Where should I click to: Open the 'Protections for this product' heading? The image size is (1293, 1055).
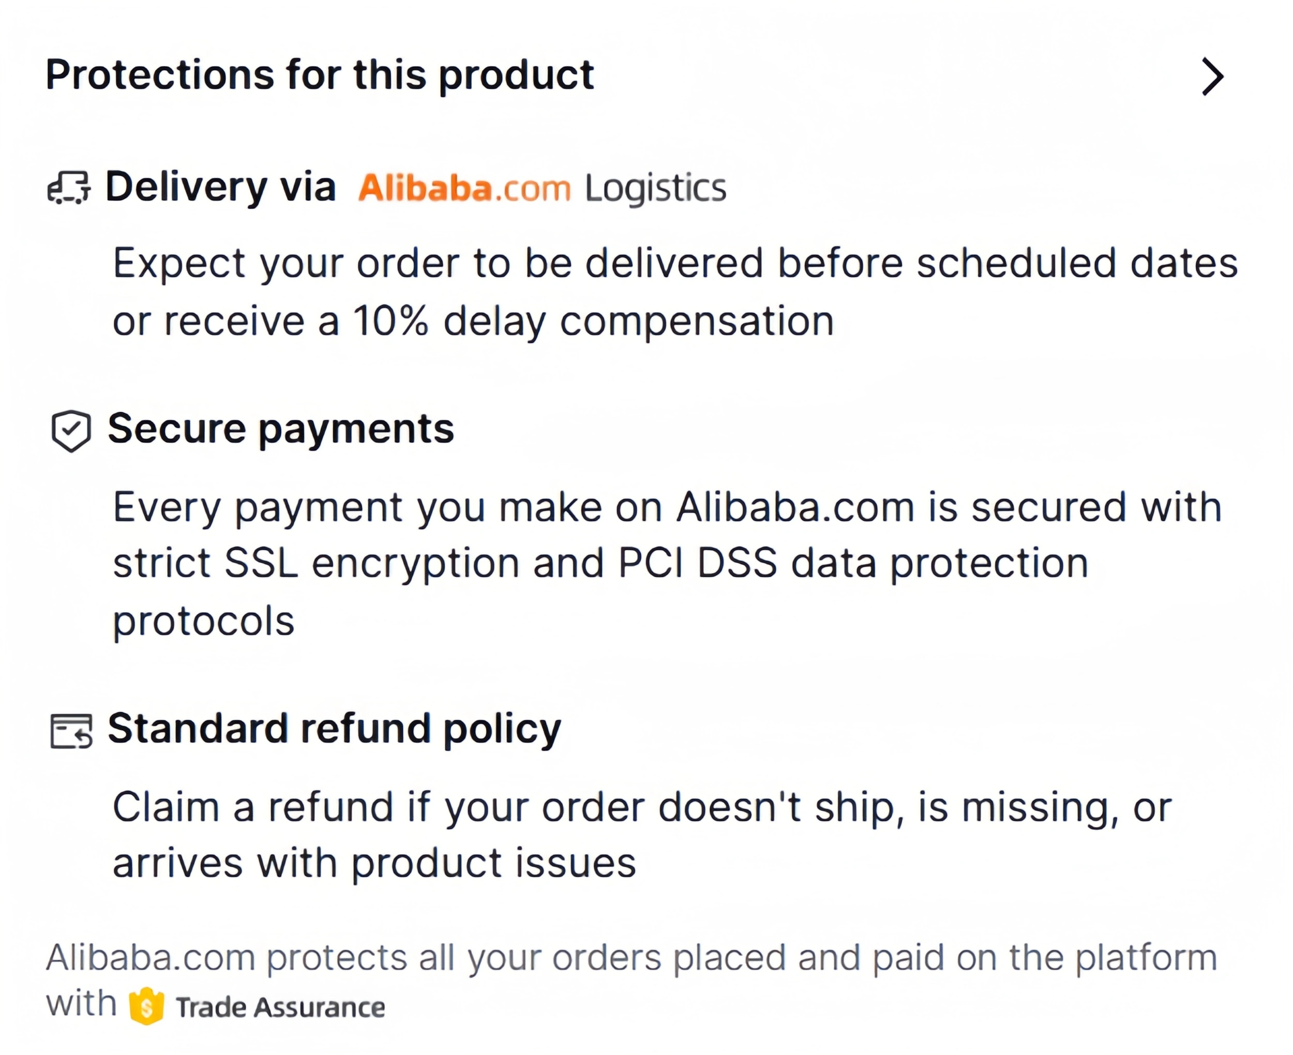(x=320, y=76)
